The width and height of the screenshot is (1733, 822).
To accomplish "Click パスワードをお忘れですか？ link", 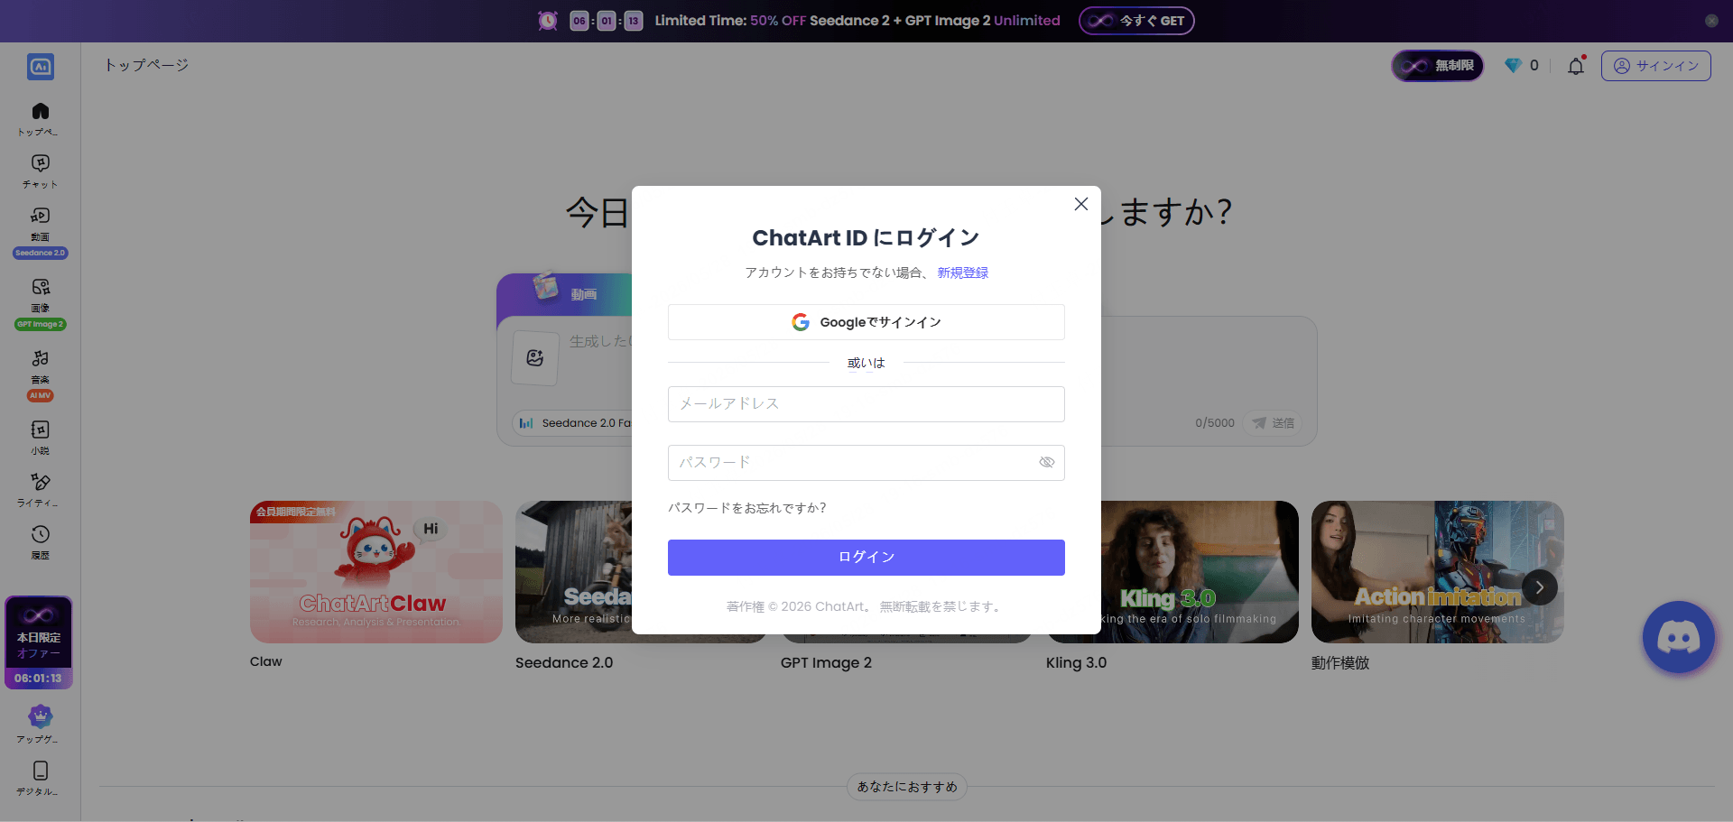I will pyautogui.click(x=747, y=508).
